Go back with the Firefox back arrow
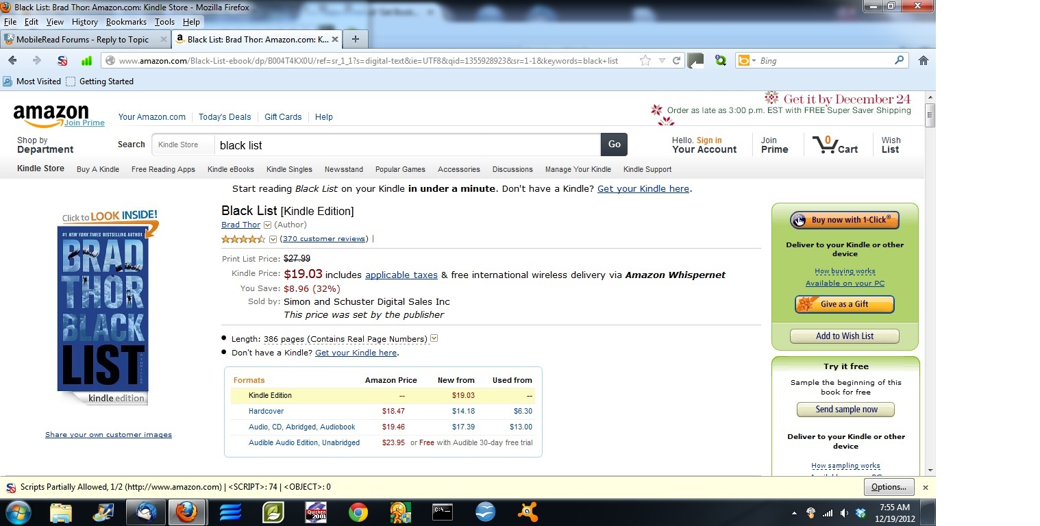Image resolution: width=1040 pixels, height=526 pixels. (13, 60)
